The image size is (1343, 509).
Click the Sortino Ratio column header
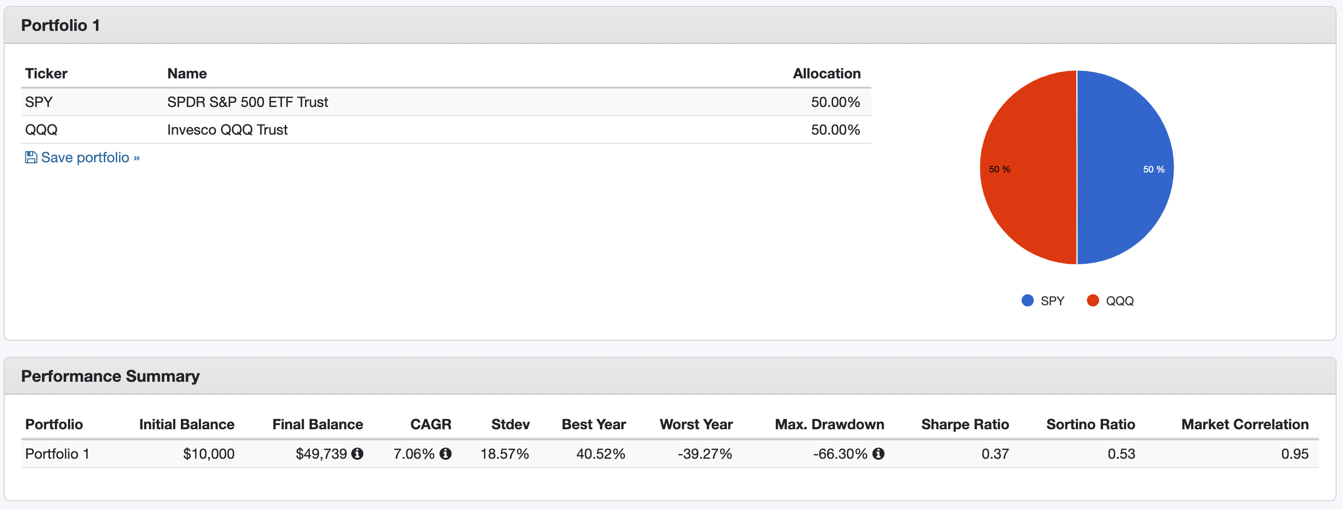(1091, 425)
